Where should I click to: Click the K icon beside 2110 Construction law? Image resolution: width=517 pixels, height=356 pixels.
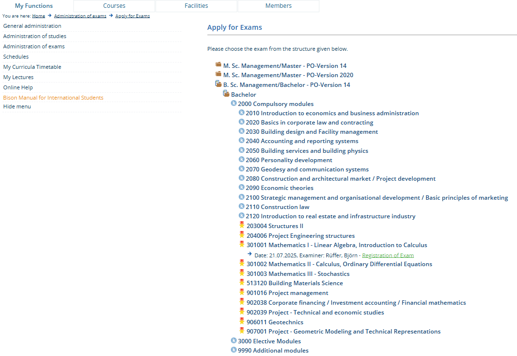[242, 206]
